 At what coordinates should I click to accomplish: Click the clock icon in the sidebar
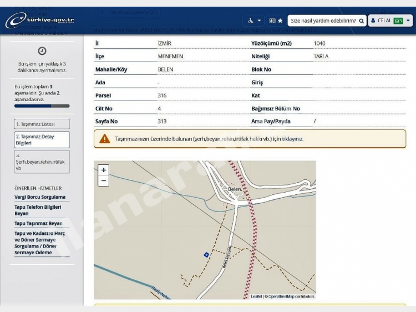coord(42,51)
